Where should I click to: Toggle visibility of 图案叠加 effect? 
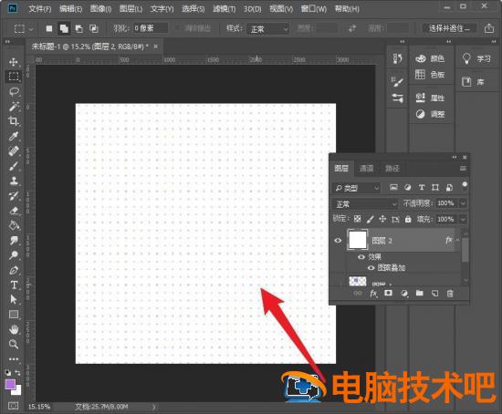click(x=371, y=268)
